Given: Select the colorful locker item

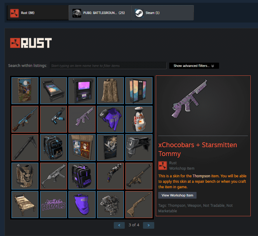Looking at the screenshot, I should (139, 91).
